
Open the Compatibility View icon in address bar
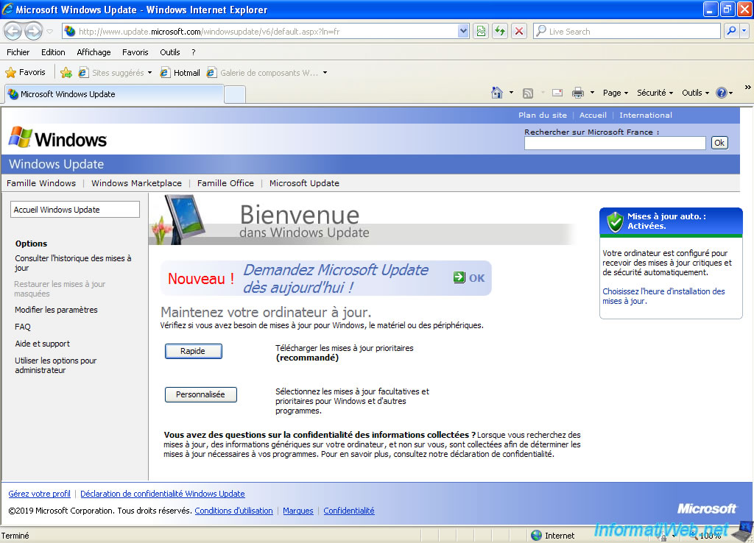click(481, 31)
